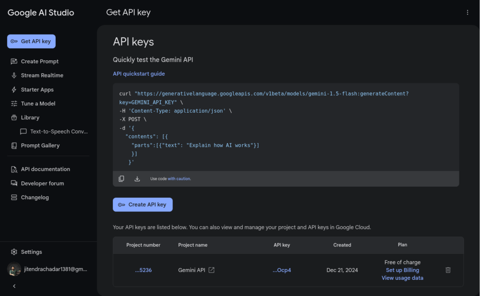Click the key icon in Create API key button

[121, 205]
